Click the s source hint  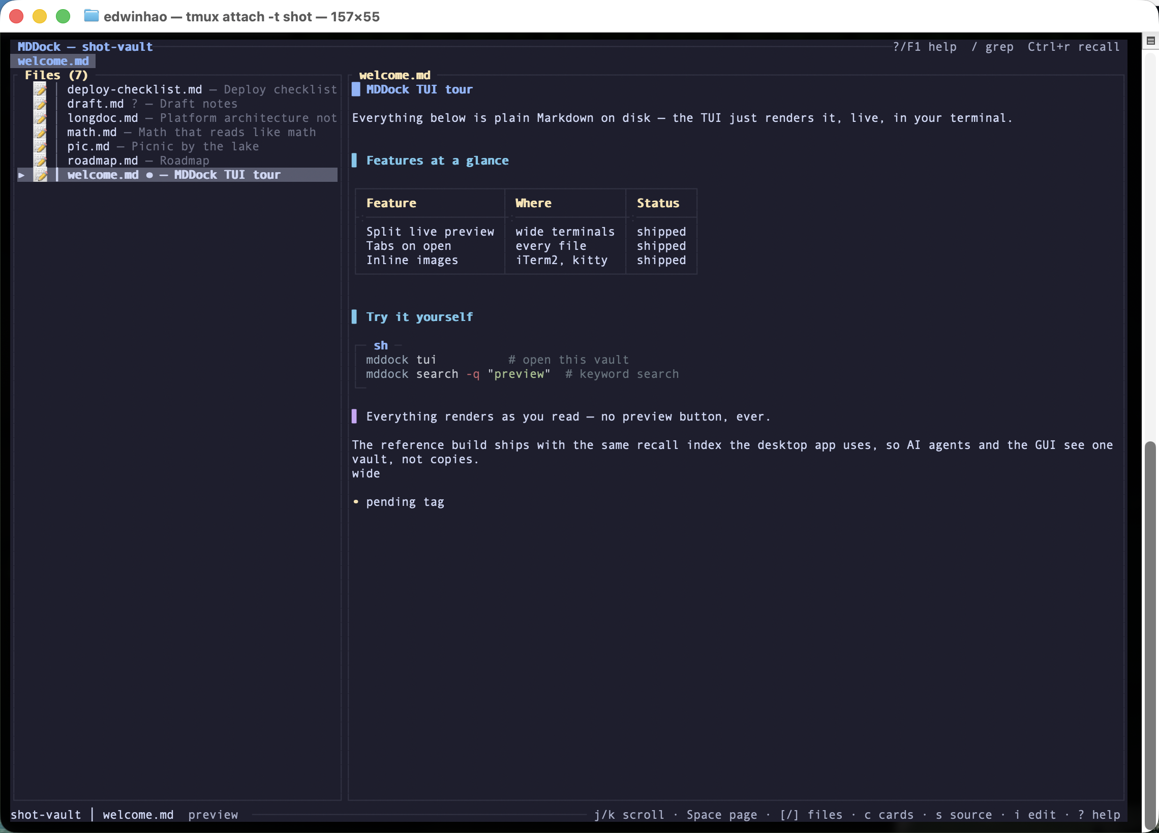point(964,815)
